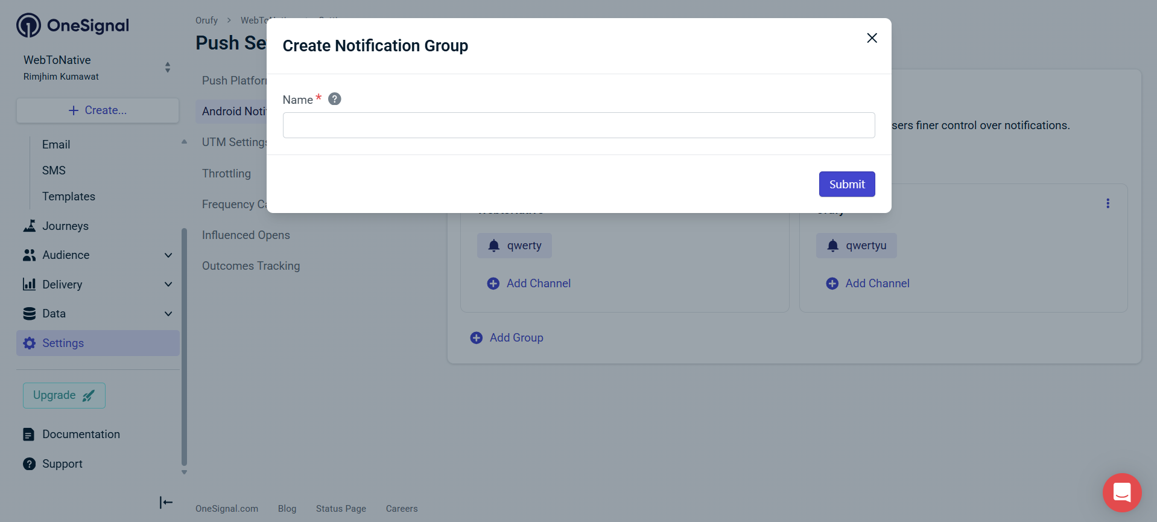The width and height of the screenshot is (1157, 522).
Task: Add Channel under the qwerty group
Action: (x=538, y=283)
